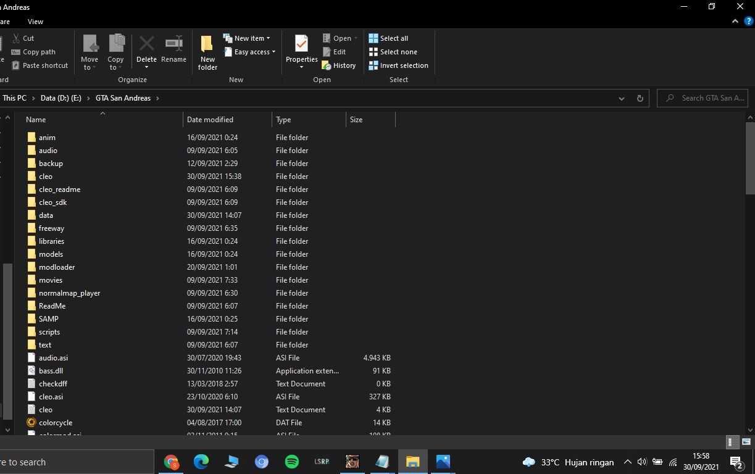Click the Edit button in Open group
This screenshot has width=755, height=474.
point(334,52)
